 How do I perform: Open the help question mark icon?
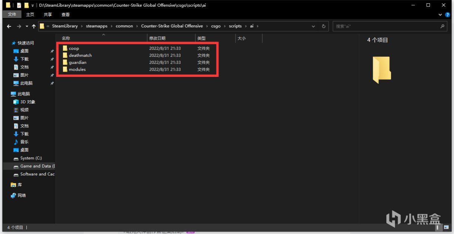point(448,14)
